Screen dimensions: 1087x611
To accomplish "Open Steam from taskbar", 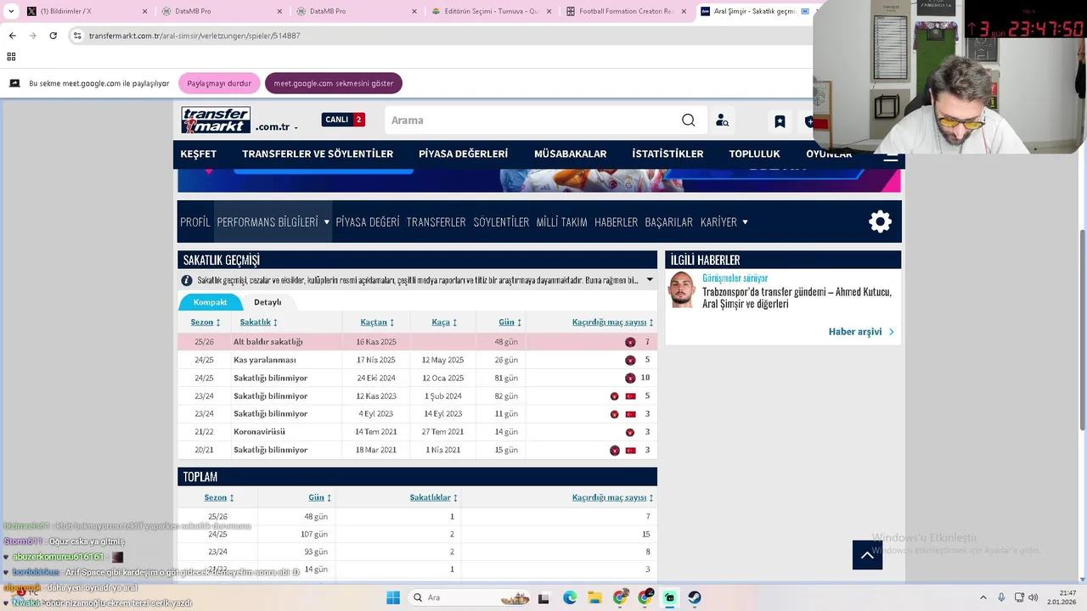I will point(695,597).
